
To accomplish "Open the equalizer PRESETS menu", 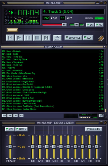I will pos(94,129).
